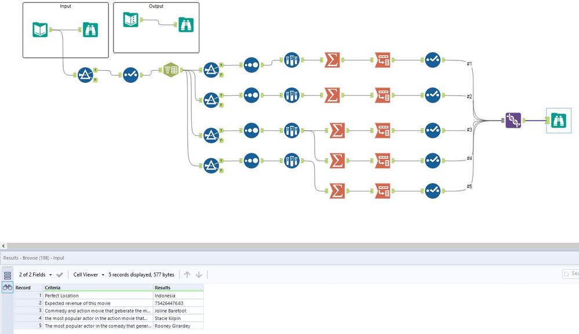Open the Cell Viewer dropdown
Viewport: 579px width, 334px height.
pyautogui.click(x=89, y=274)
